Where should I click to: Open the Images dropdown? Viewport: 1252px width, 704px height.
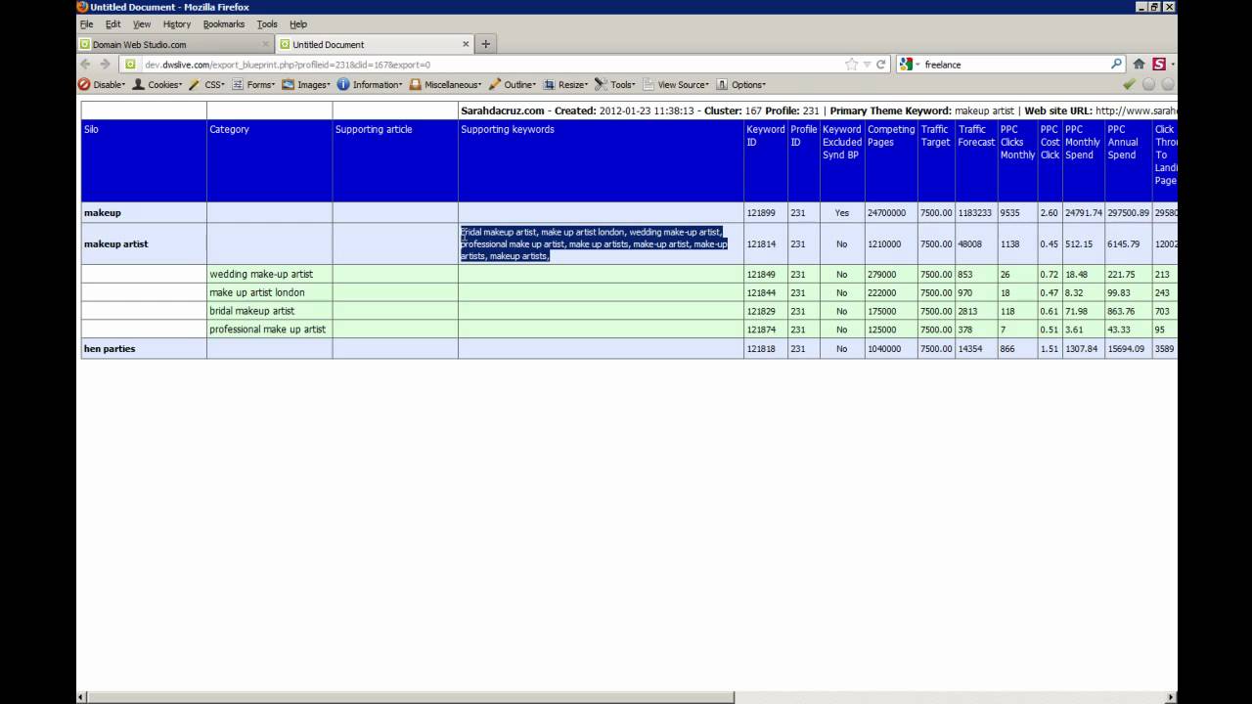(306, 85)
